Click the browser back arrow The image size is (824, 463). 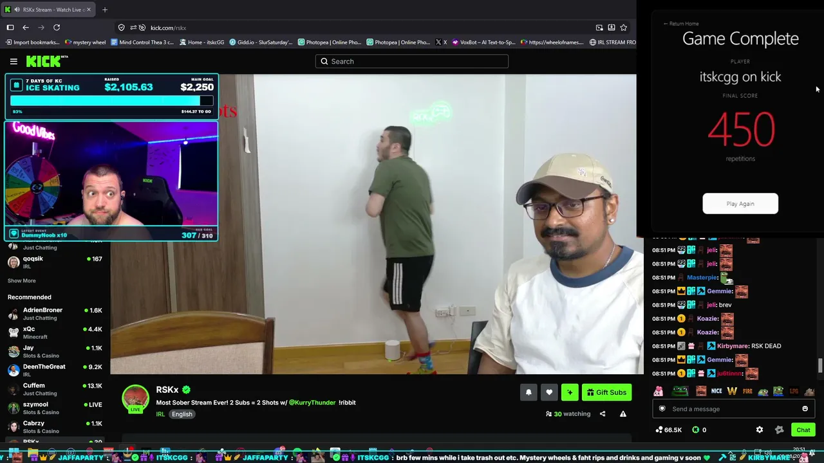[x=26, y=28]
